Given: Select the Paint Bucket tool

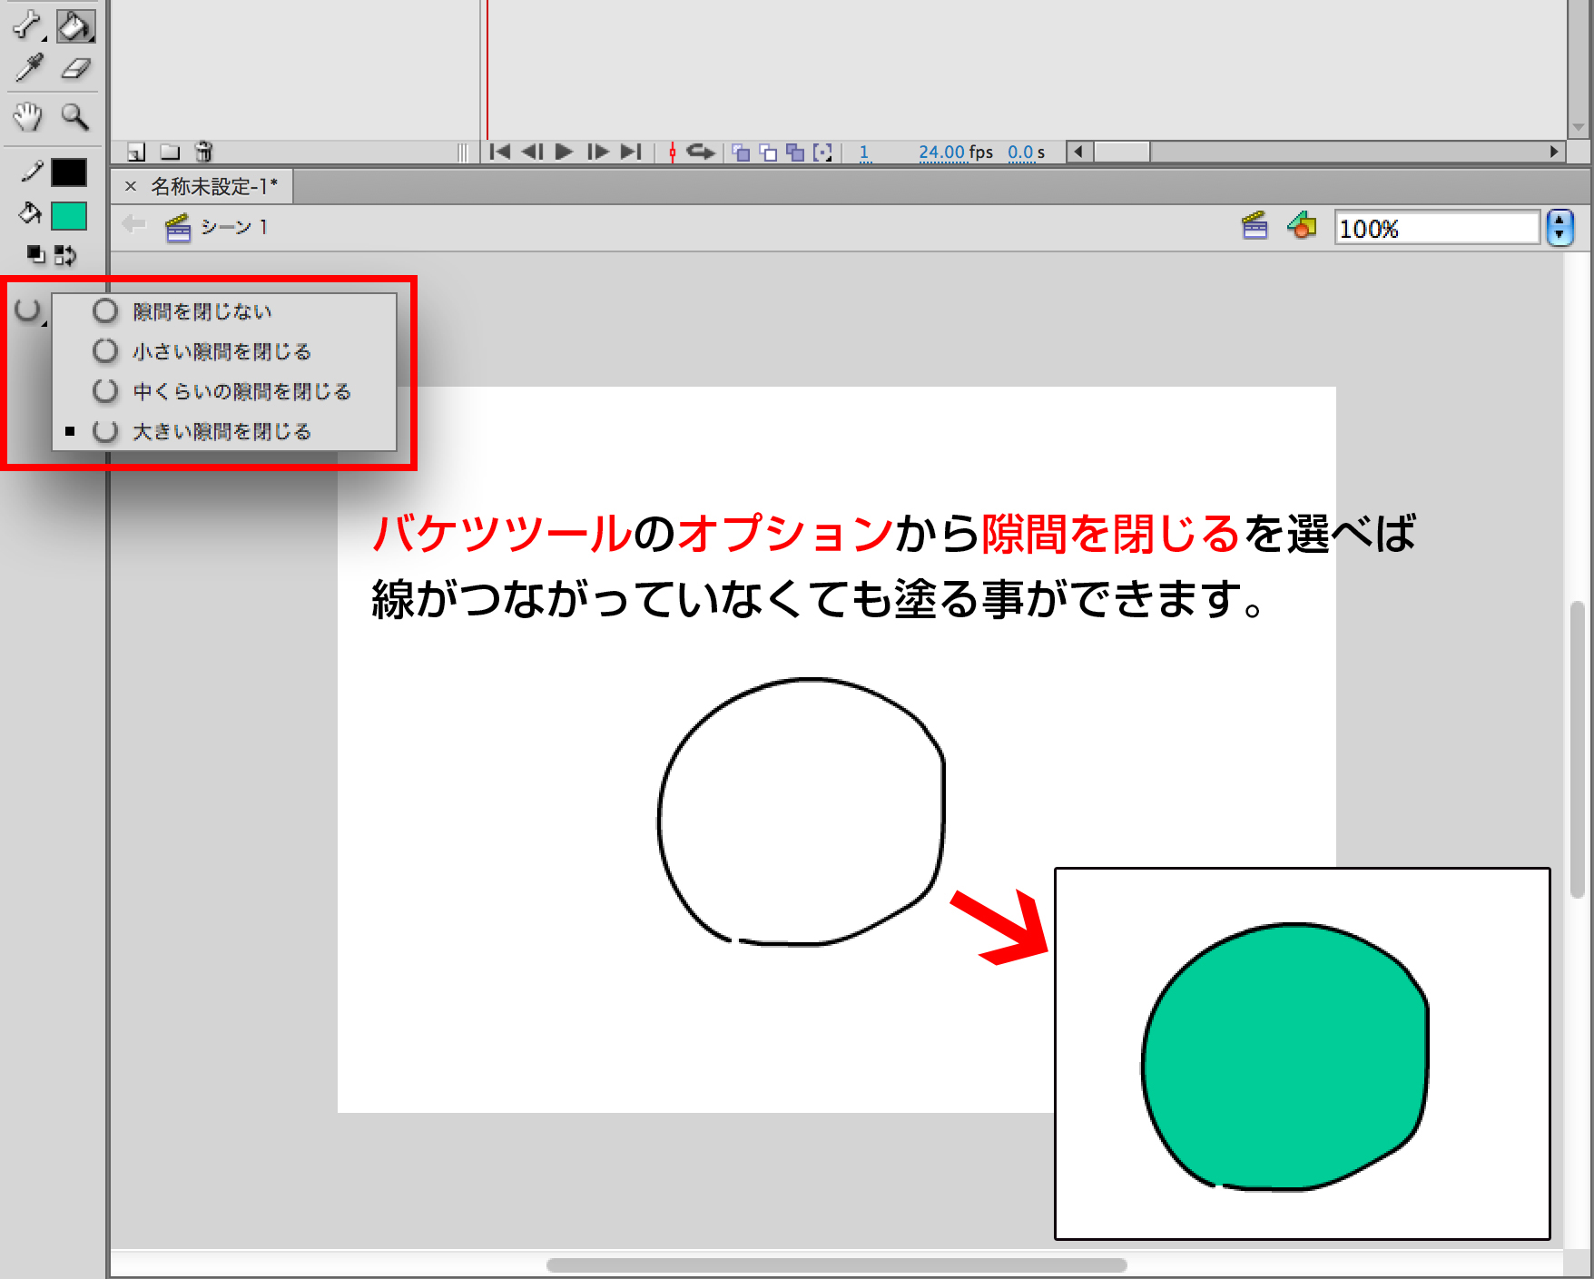Looking at the screenshot, I should 74,25.
